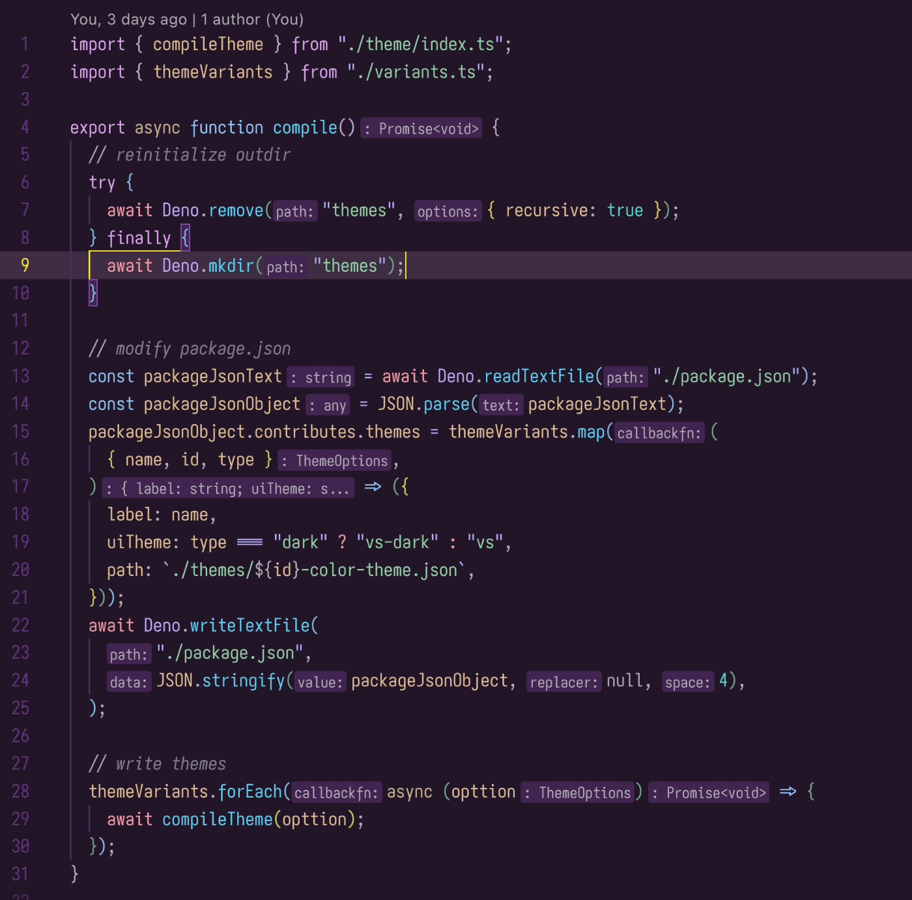Click the "replacer:" inlay hint on line 24

(563, 682)
